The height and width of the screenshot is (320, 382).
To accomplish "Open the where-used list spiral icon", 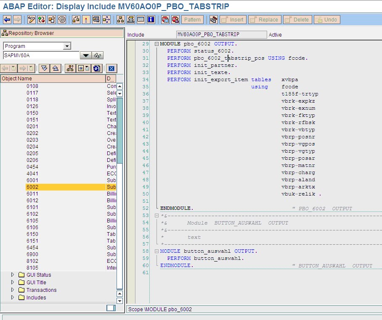I will click(62, 19).
